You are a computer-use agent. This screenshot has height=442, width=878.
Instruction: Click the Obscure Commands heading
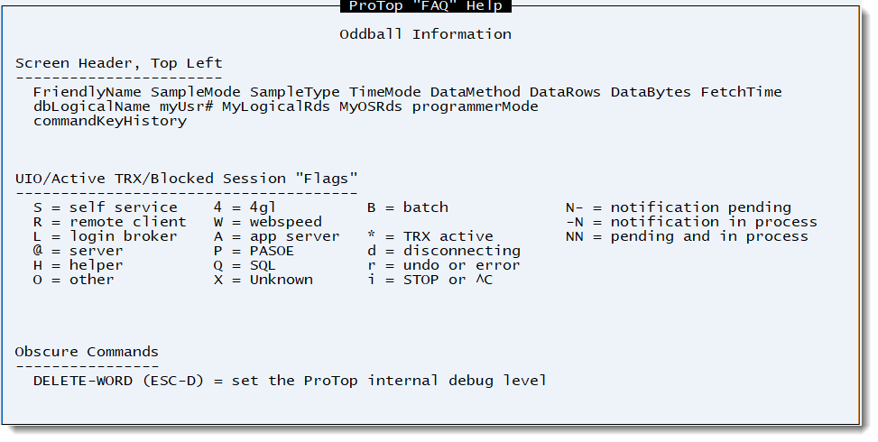[x=87, y=352]
